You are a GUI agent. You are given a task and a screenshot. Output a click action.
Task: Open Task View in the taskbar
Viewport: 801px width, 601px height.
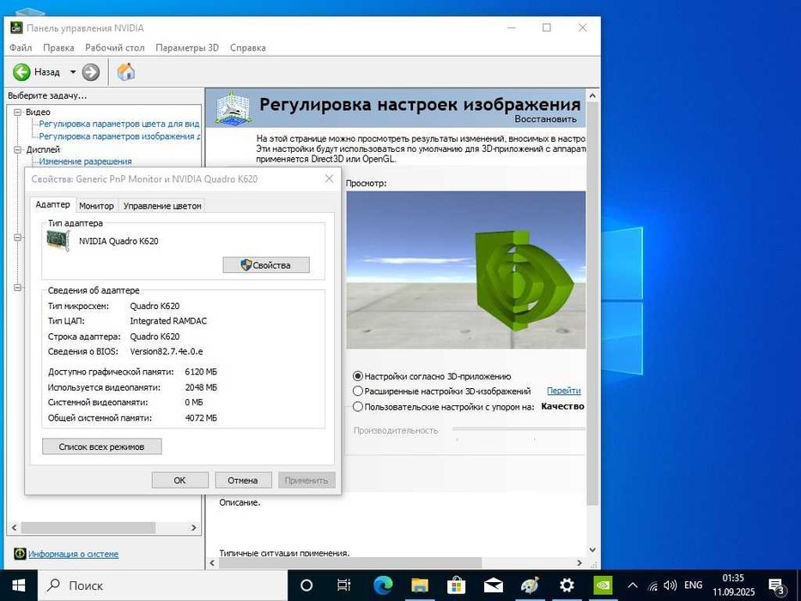pyautogui.click(x=343, y=586)
